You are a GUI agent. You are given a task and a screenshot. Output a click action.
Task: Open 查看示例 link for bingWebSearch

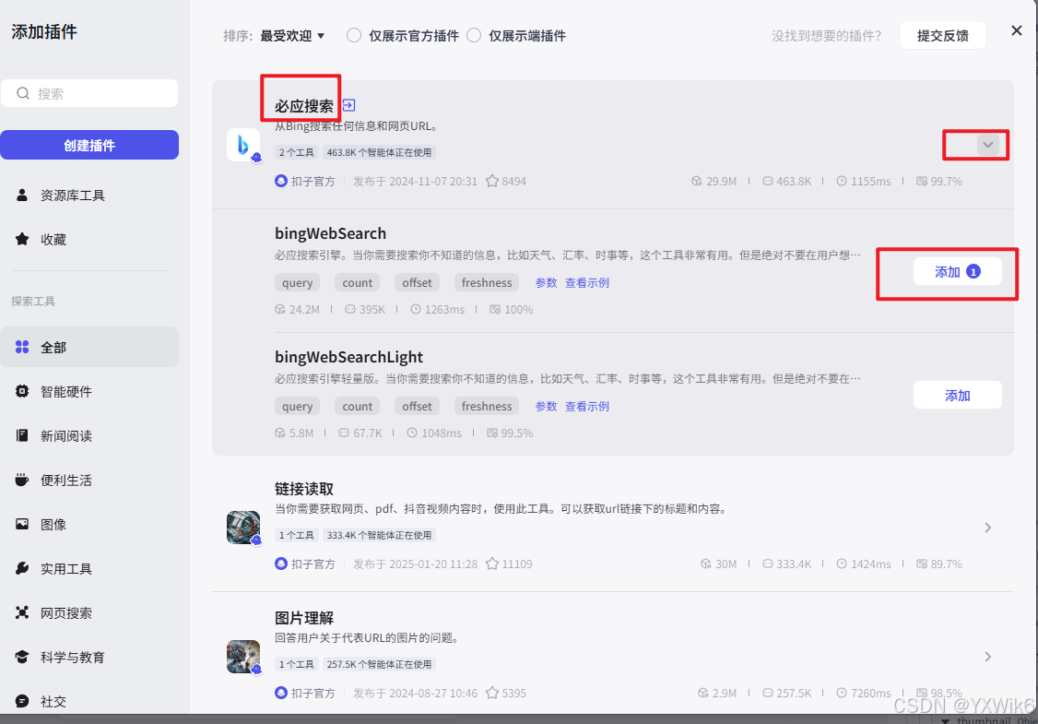(587, 283)
